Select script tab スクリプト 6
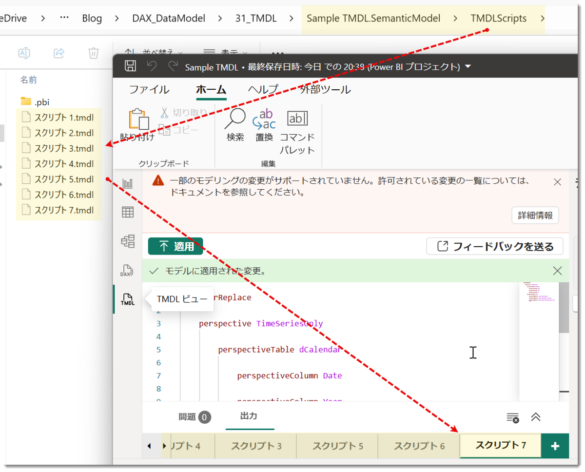 419,446
